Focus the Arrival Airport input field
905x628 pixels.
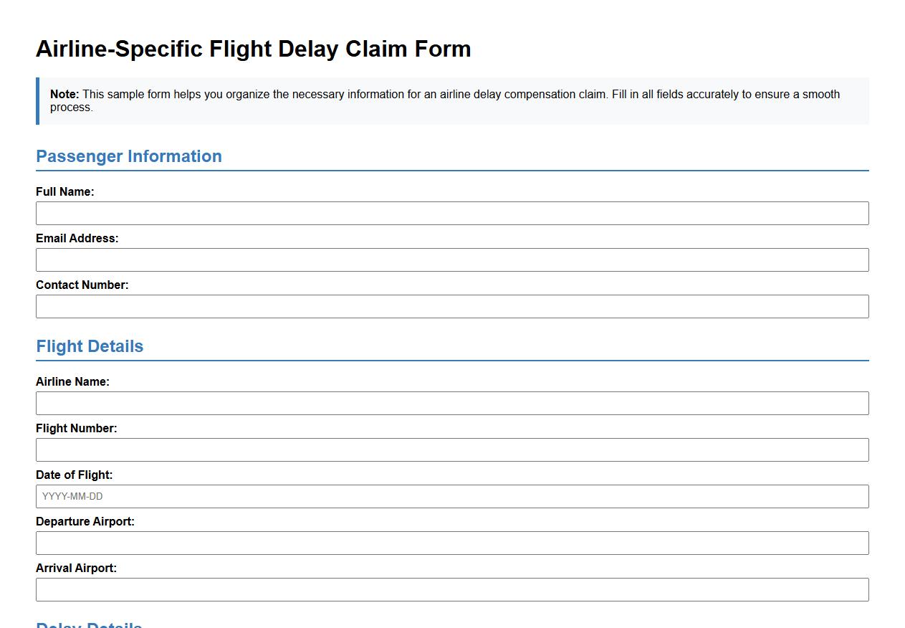coord(452,589)
